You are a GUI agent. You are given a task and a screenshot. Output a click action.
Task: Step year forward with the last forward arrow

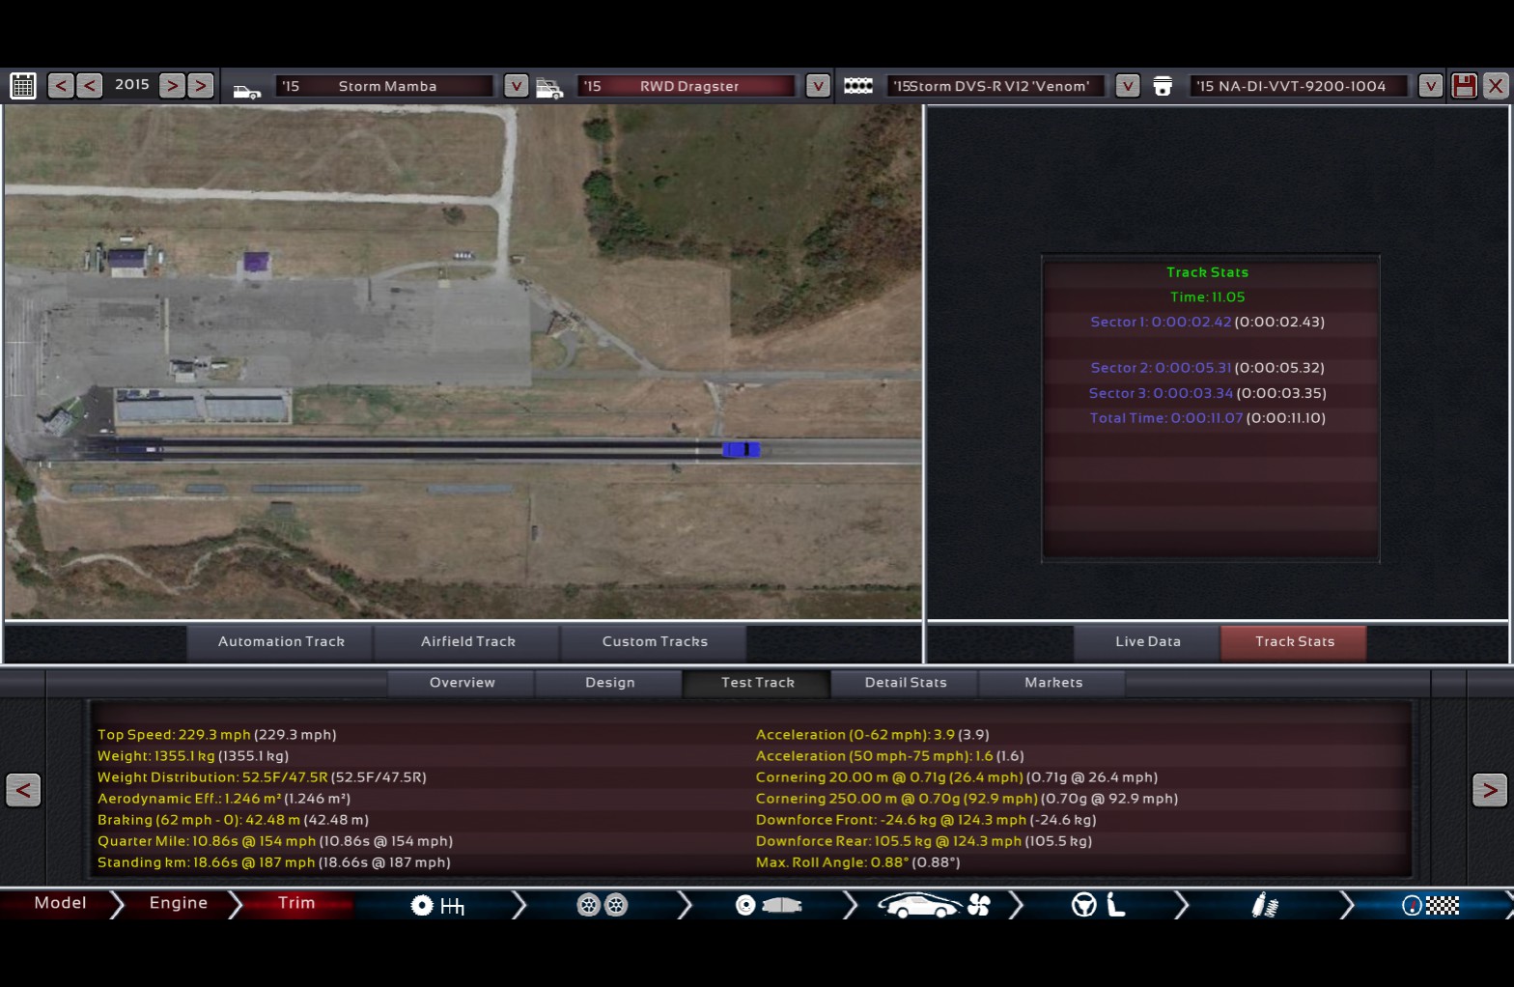[201, 86]
